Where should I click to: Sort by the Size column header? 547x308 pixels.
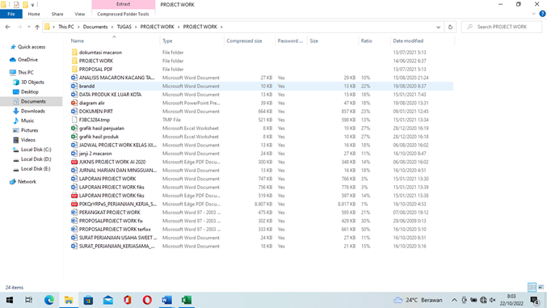(x=333, y=41)
